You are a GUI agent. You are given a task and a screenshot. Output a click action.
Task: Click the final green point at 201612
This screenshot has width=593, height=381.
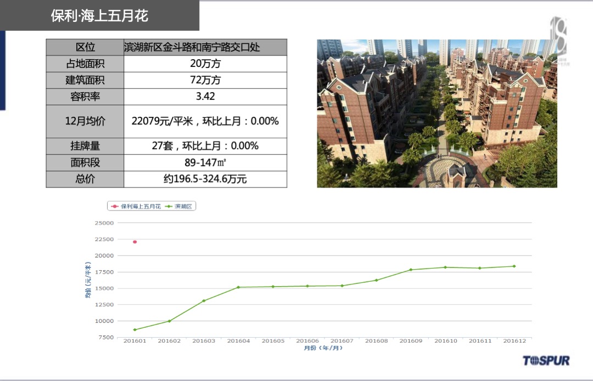[x=515, y=265]
